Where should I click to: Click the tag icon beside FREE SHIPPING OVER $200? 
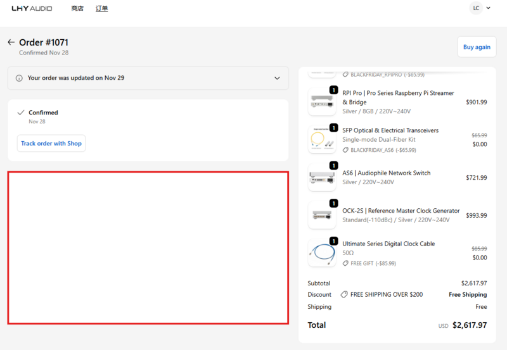click(x=343, y=294)
